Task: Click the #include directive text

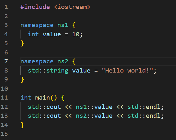Action: click(x=35, y=7)
